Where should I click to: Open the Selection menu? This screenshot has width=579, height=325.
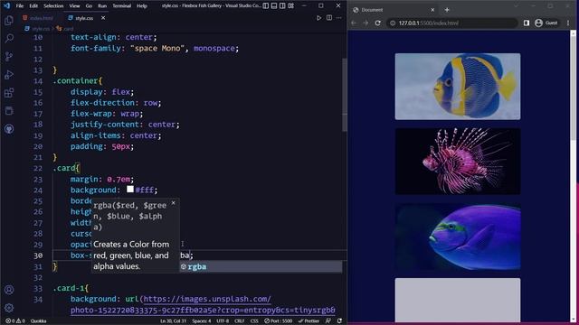click(53, 6)
